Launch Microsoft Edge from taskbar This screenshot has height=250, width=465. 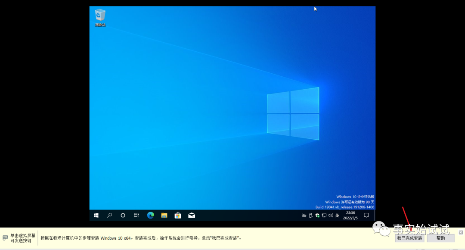[x=150, y=216]
